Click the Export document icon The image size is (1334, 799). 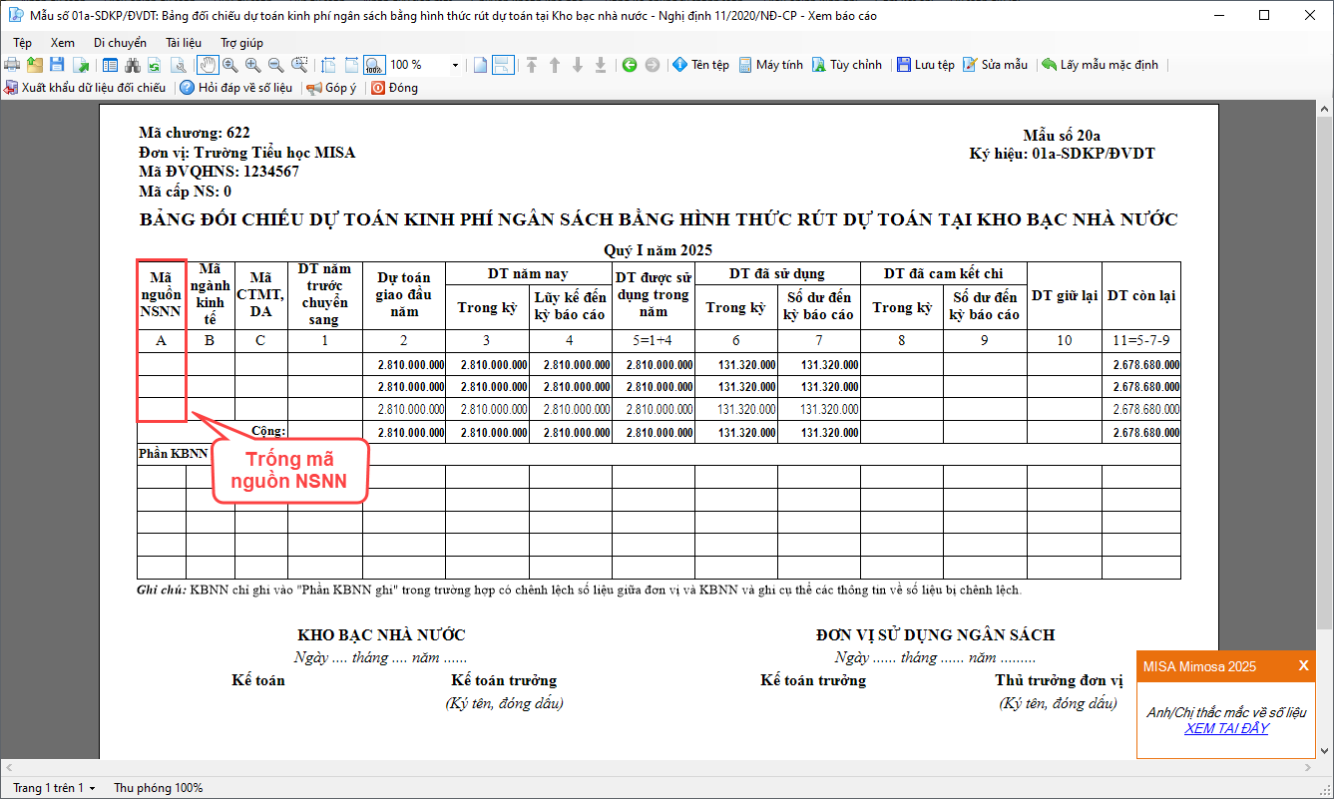(80, 65)
